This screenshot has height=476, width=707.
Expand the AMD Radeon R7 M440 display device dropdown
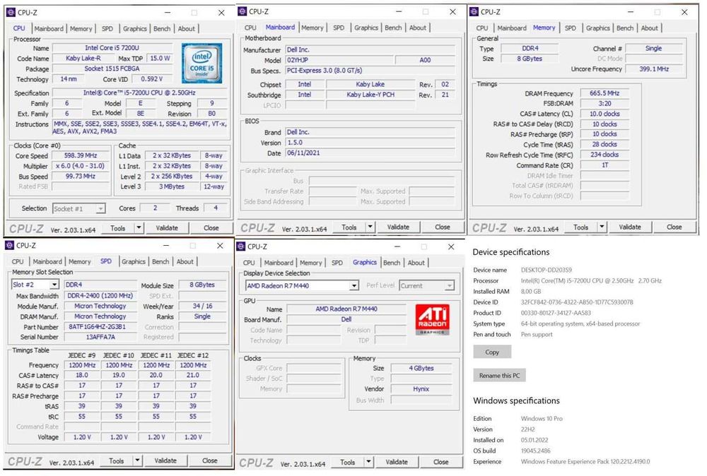point(354,285)
